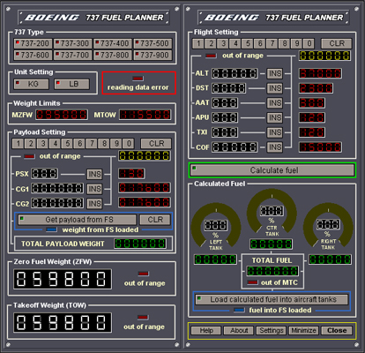Select the 737-600 aircraft type
365x353 pixels.
[33, 55]
